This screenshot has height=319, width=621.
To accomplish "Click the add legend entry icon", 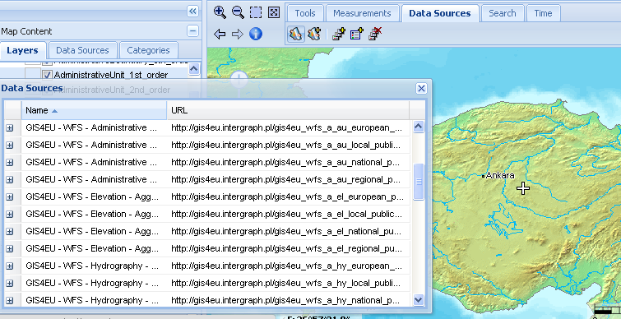I will pos(356,34).
